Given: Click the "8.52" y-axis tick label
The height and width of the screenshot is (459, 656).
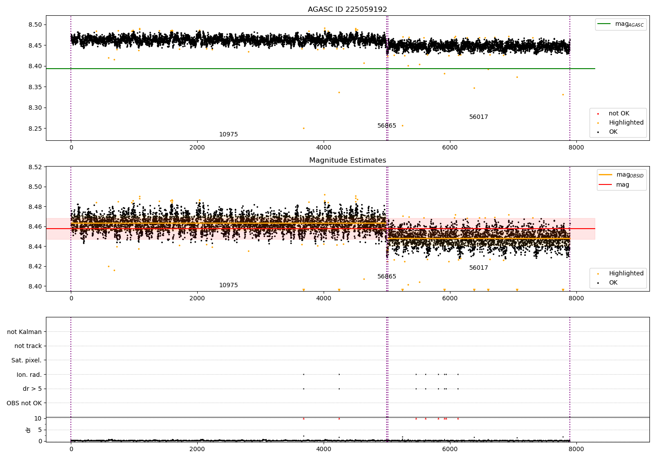Looking at the screenshot, I should point(35,167).
